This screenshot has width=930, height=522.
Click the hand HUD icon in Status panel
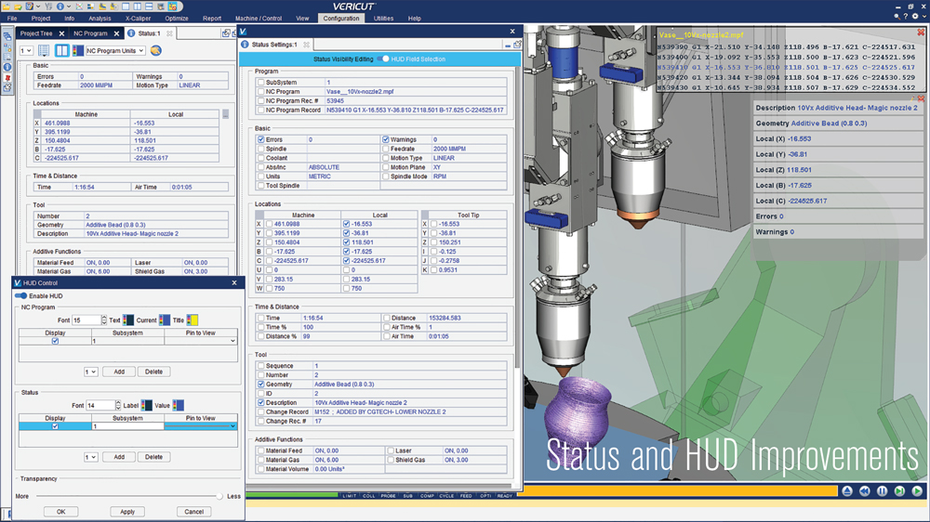point(156,50)
